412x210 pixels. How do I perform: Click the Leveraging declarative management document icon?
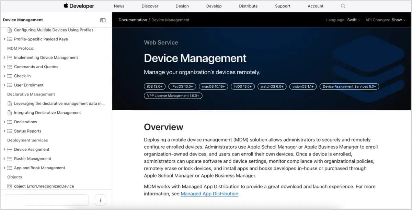point(10,103)
